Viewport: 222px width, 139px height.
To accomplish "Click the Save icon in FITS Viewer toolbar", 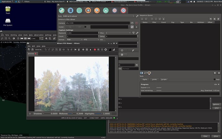I will pyautogui.click(x=32, y=50).
